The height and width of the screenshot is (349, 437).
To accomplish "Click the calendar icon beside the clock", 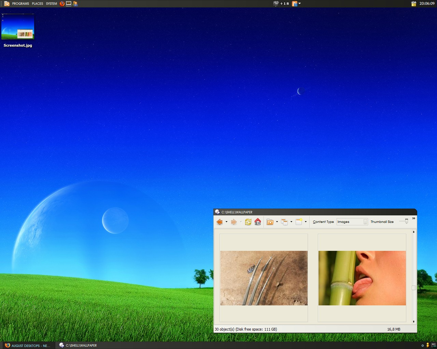I will point(414,3).
